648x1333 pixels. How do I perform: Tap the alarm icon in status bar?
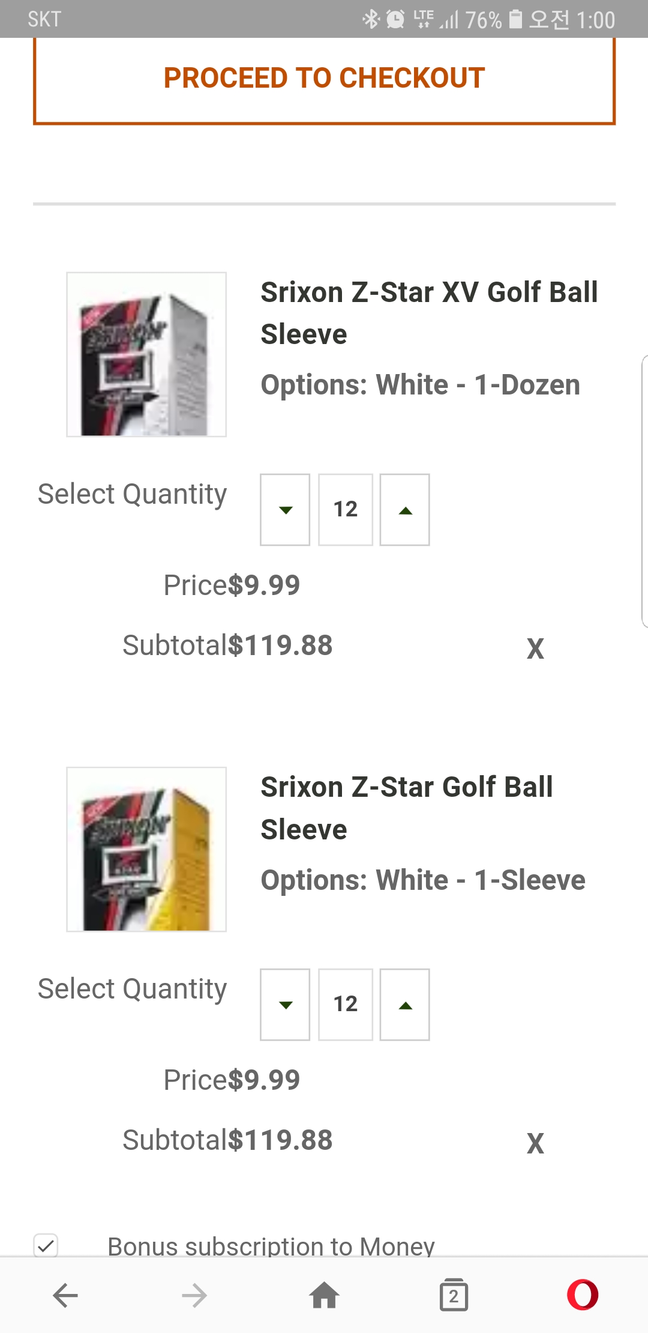coord(395,19)
